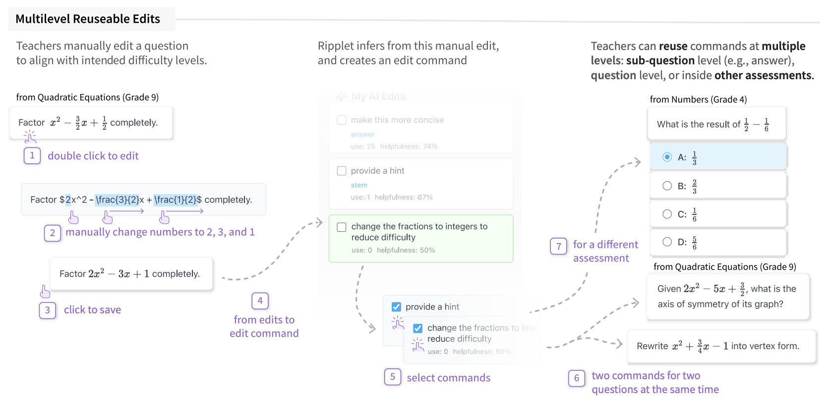Uncheck the checked 'provide a hint' checkbox
The width and height of the screenshot is (830, 402).
[x=397, y=306]
